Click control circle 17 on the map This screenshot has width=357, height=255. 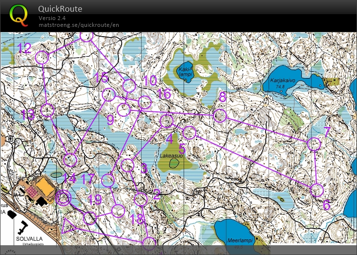[x=108, y=180]
